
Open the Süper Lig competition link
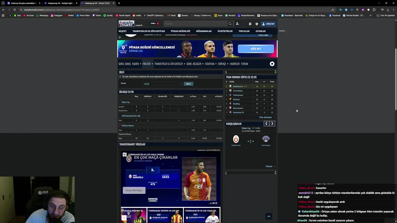pos(125,102)
